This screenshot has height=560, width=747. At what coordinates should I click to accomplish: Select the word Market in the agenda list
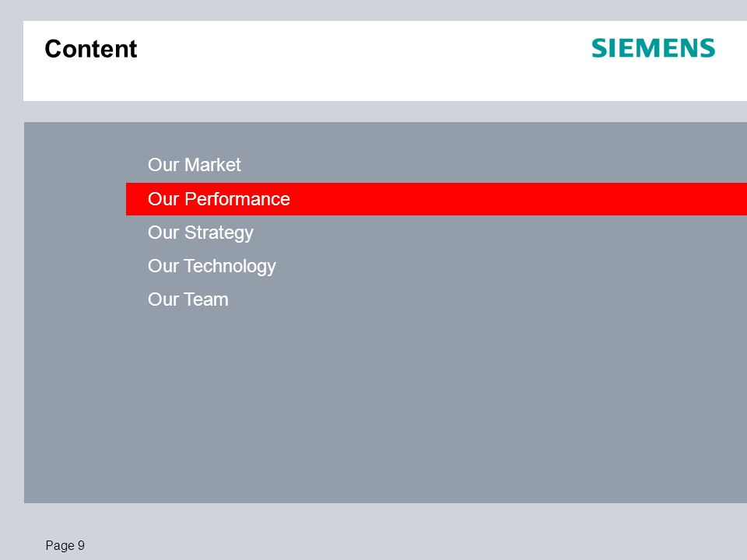click(212, 165)
